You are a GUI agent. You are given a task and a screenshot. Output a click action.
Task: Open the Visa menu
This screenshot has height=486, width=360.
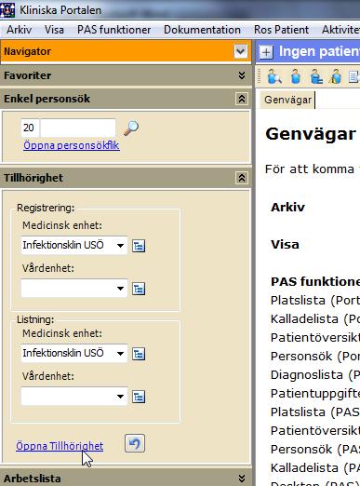tap(54, 30)
